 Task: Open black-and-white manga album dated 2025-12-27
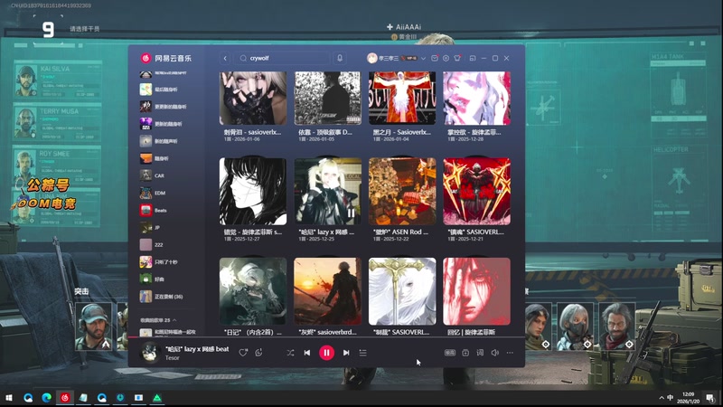point(253,191)
